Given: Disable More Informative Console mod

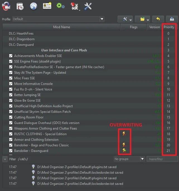Looking at the screenshot, I should pyautogui.click(x=11, y=84).
